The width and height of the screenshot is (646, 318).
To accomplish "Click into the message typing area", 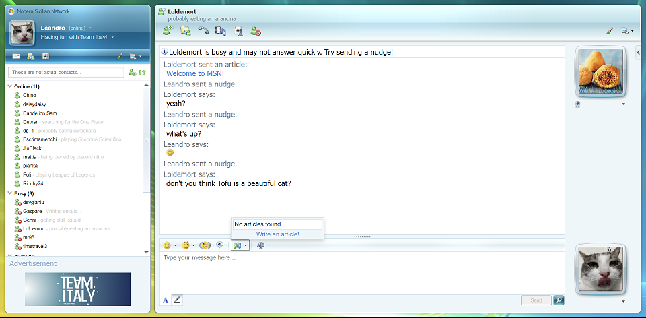I will [362, 273].
